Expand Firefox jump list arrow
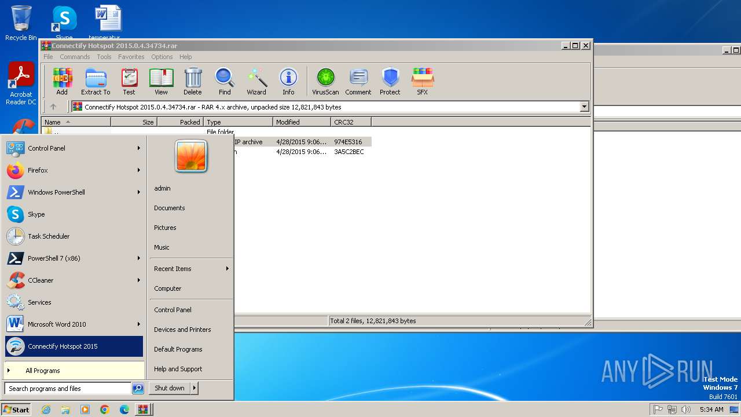The width and height of the screenshot is (741, 417). click(139, 170)
